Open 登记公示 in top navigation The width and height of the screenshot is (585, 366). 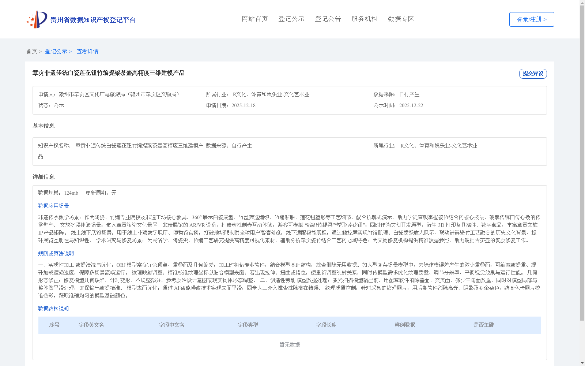(x=291, y=19)
